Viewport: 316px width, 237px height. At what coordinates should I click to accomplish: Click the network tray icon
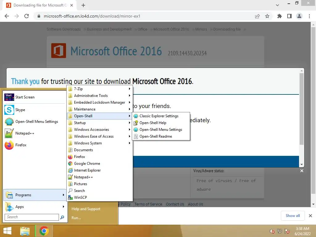point(280,231)
